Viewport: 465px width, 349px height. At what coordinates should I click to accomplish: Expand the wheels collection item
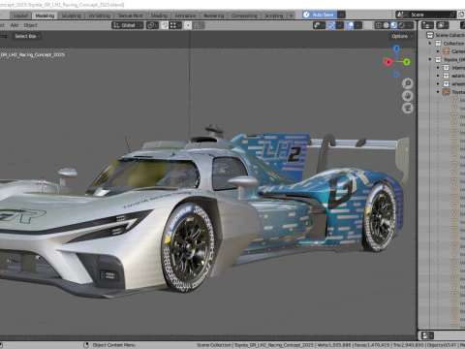coord(438,83)
